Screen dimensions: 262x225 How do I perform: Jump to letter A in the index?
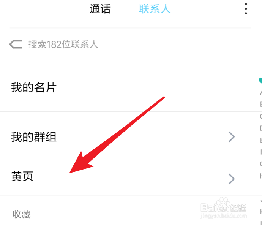[261, 92]
